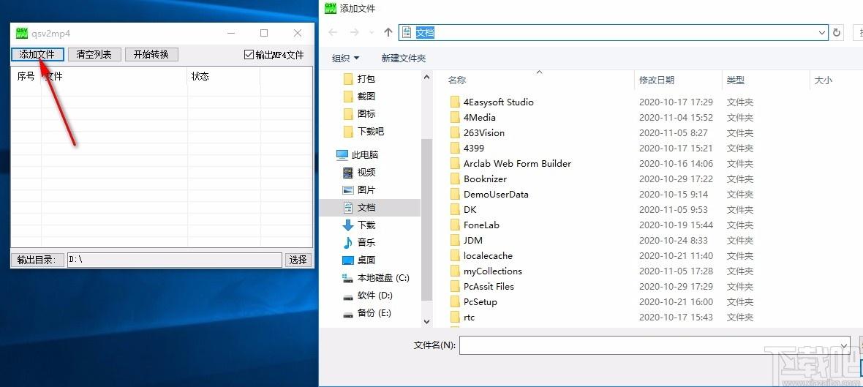The height and width of the screenshot is (387, 863).
Task: Click the 序号 column header in qsv2mp4
Action: [x=26, y=77]
